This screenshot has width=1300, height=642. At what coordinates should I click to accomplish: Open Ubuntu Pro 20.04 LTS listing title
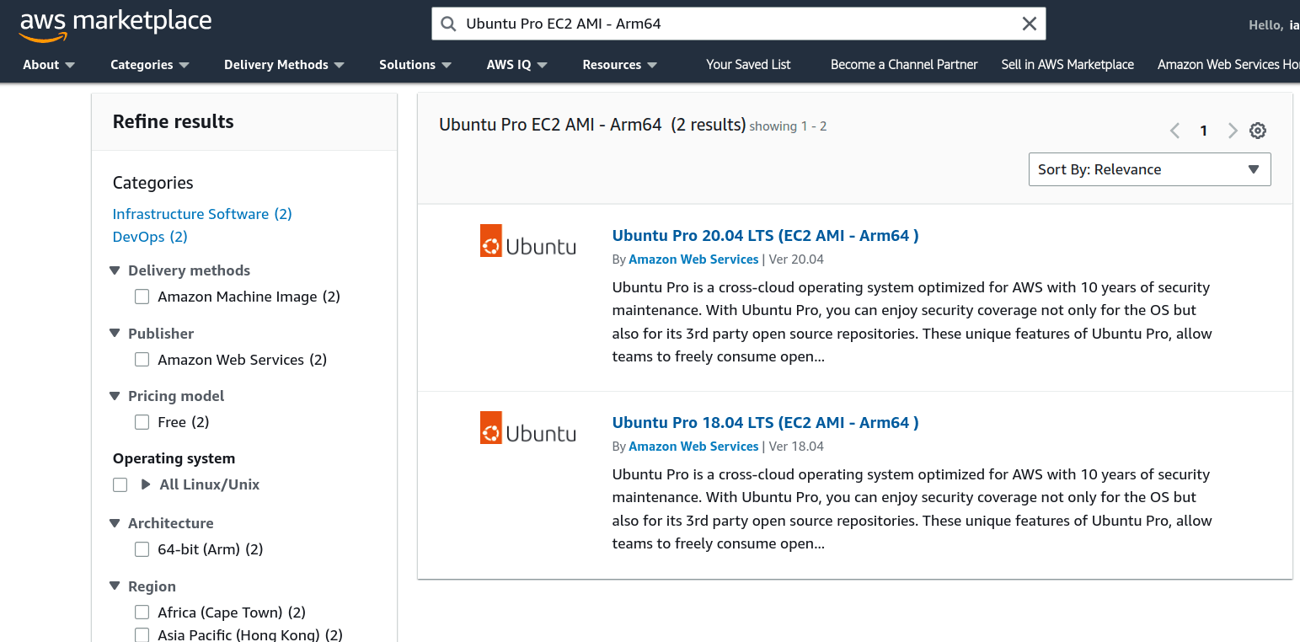pyautogui.click(x=765, y=236)
